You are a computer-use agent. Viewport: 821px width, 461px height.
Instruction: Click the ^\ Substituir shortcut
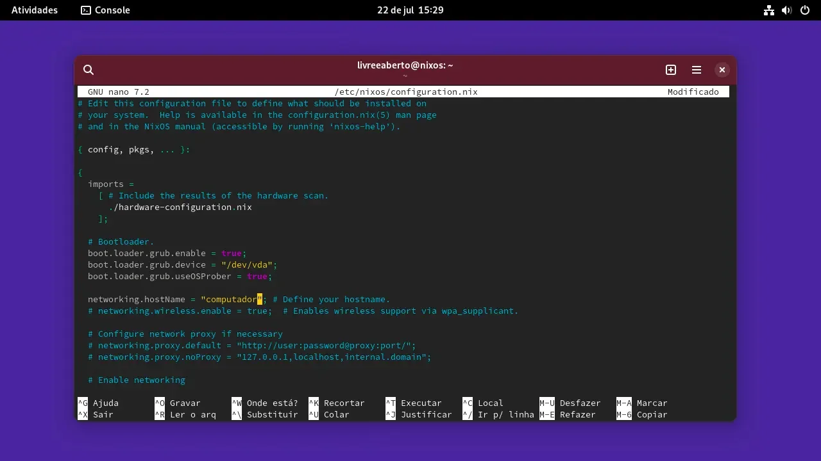[265, 415]
